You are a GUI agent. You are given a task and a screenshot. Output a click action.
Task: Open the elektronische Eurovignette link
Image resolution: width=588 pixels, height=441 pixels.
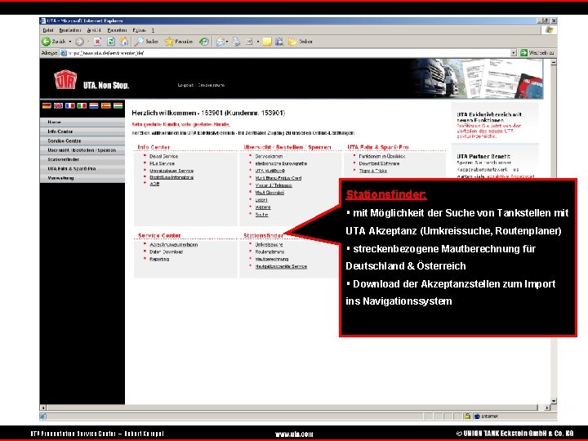coord(281,164)
